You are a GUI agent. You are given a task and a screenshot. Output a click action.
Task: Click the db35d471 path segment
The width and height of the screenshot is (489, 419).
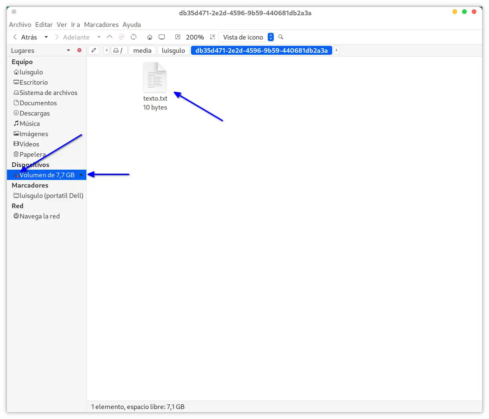tap(261, 50)
